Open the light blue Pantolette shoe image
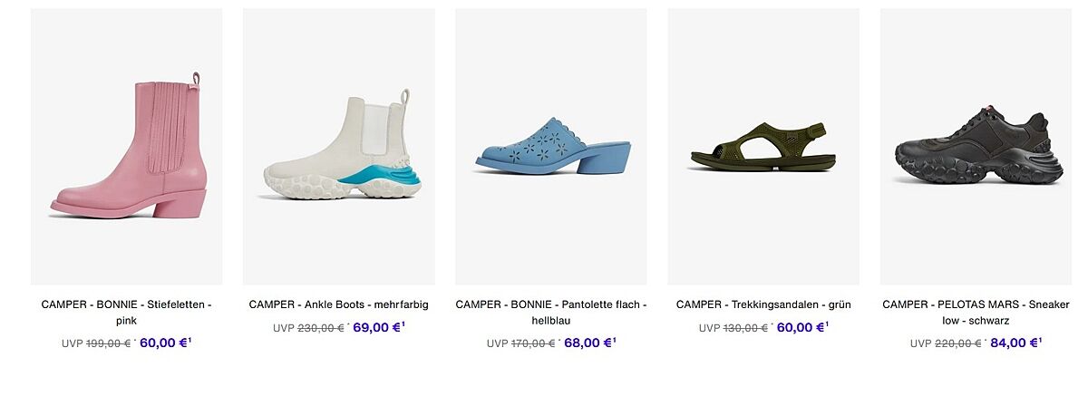This screenshot has height=396, width=1088. (x=551, y=147)
